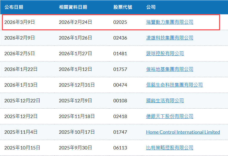Click related date 2026年1月26日

75,38
